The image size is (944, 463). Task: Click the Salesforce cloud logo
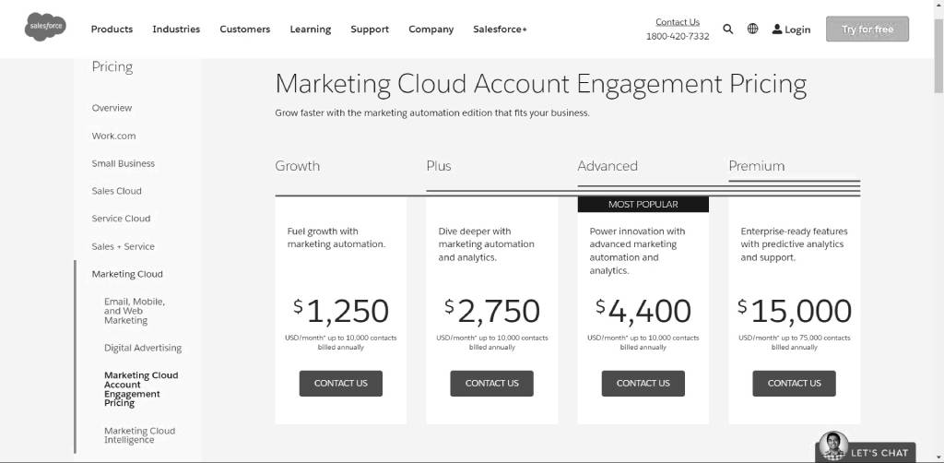pos(45,27)
